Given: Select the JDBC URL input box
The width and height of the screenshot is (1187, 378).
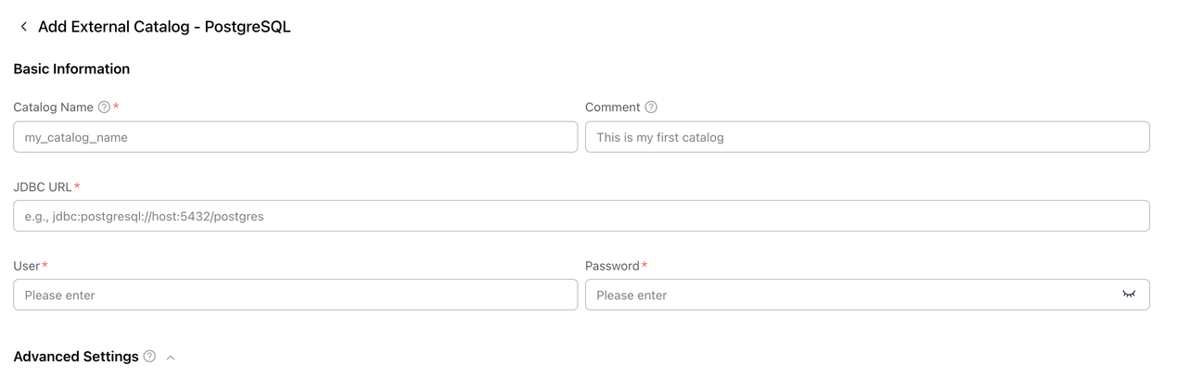Looking at the screenshot, I should pos(581,216).
